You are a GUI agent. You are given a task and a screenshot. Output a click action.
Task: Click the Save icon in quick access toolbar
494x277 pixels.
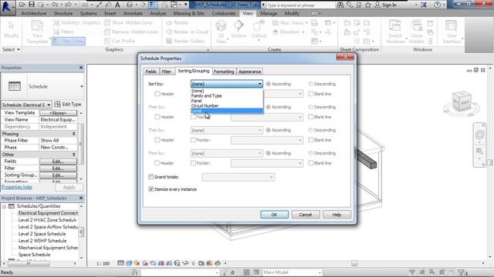coord(31,5)
